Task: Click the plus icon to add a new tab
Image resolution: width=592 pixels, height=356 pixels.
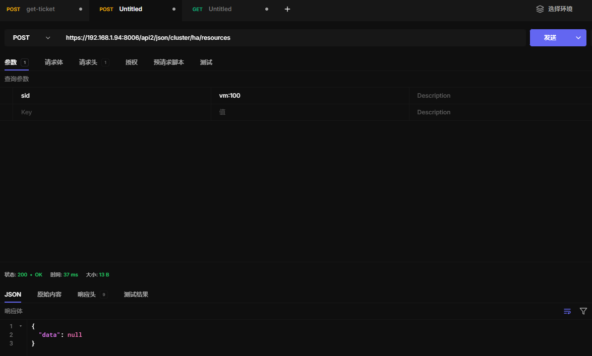Action: click(x=287, y=9)
